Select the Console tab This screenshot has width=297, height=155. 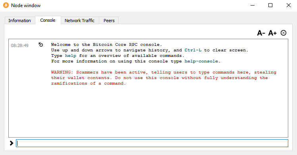[x=48, y=20]
